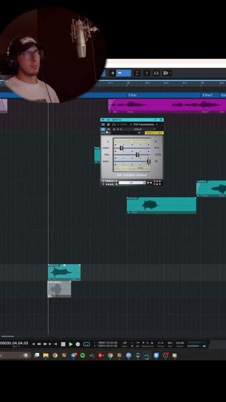The image size is (226, 402).
Task: Click the preset name field in plugin footer
Action: click(x=132, y=183)
